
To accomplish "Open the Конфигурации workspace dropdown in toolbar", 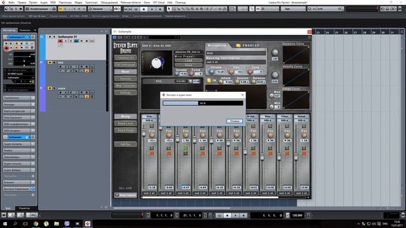I will pos(41,9).
